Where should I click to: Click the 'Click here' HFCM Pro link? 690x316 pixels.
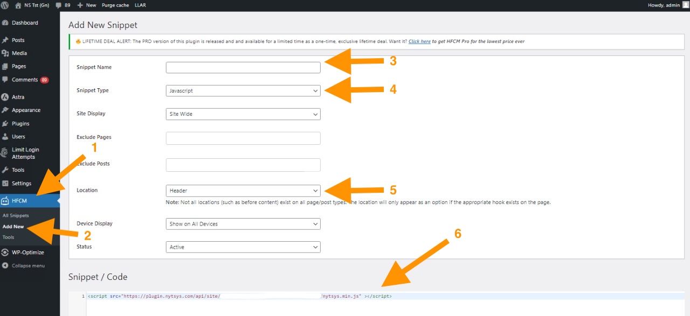point(419,41)
